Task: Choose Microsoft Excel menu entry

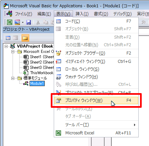Action: pyautogui.click(x=96, y=133)
